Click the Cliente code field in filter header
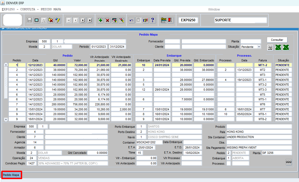 tap(172, 47)
